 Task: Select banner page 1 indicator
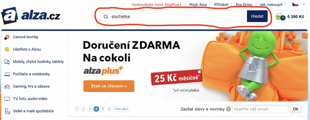(77, 109)
